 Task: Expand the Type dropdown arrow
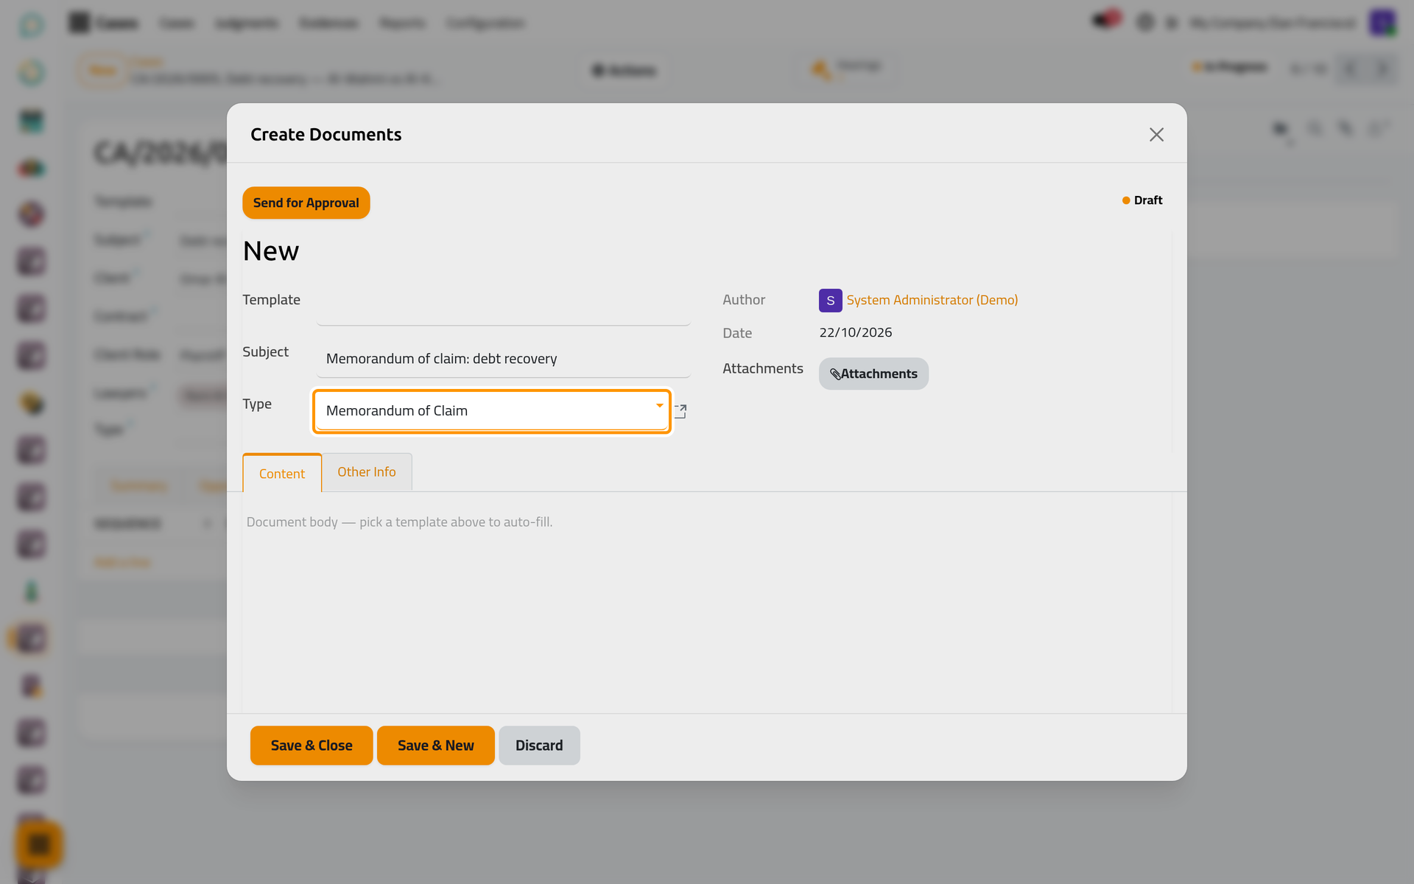pyautogui.click(x=659, y=406)
